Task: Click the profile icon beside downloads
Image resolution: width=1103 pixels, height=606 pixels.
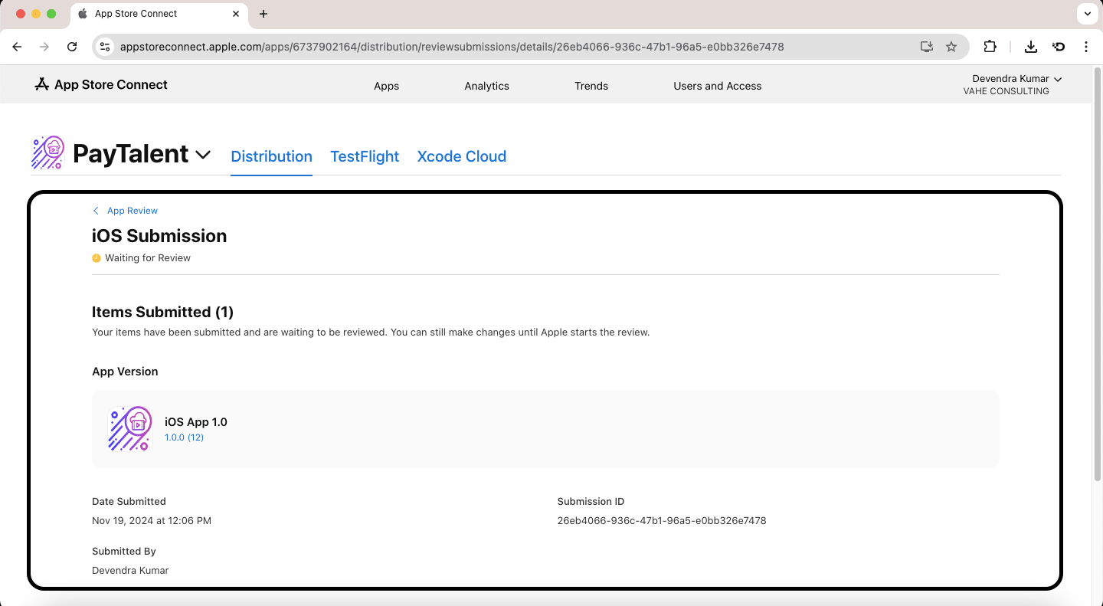Action: tap(1059, 47)
